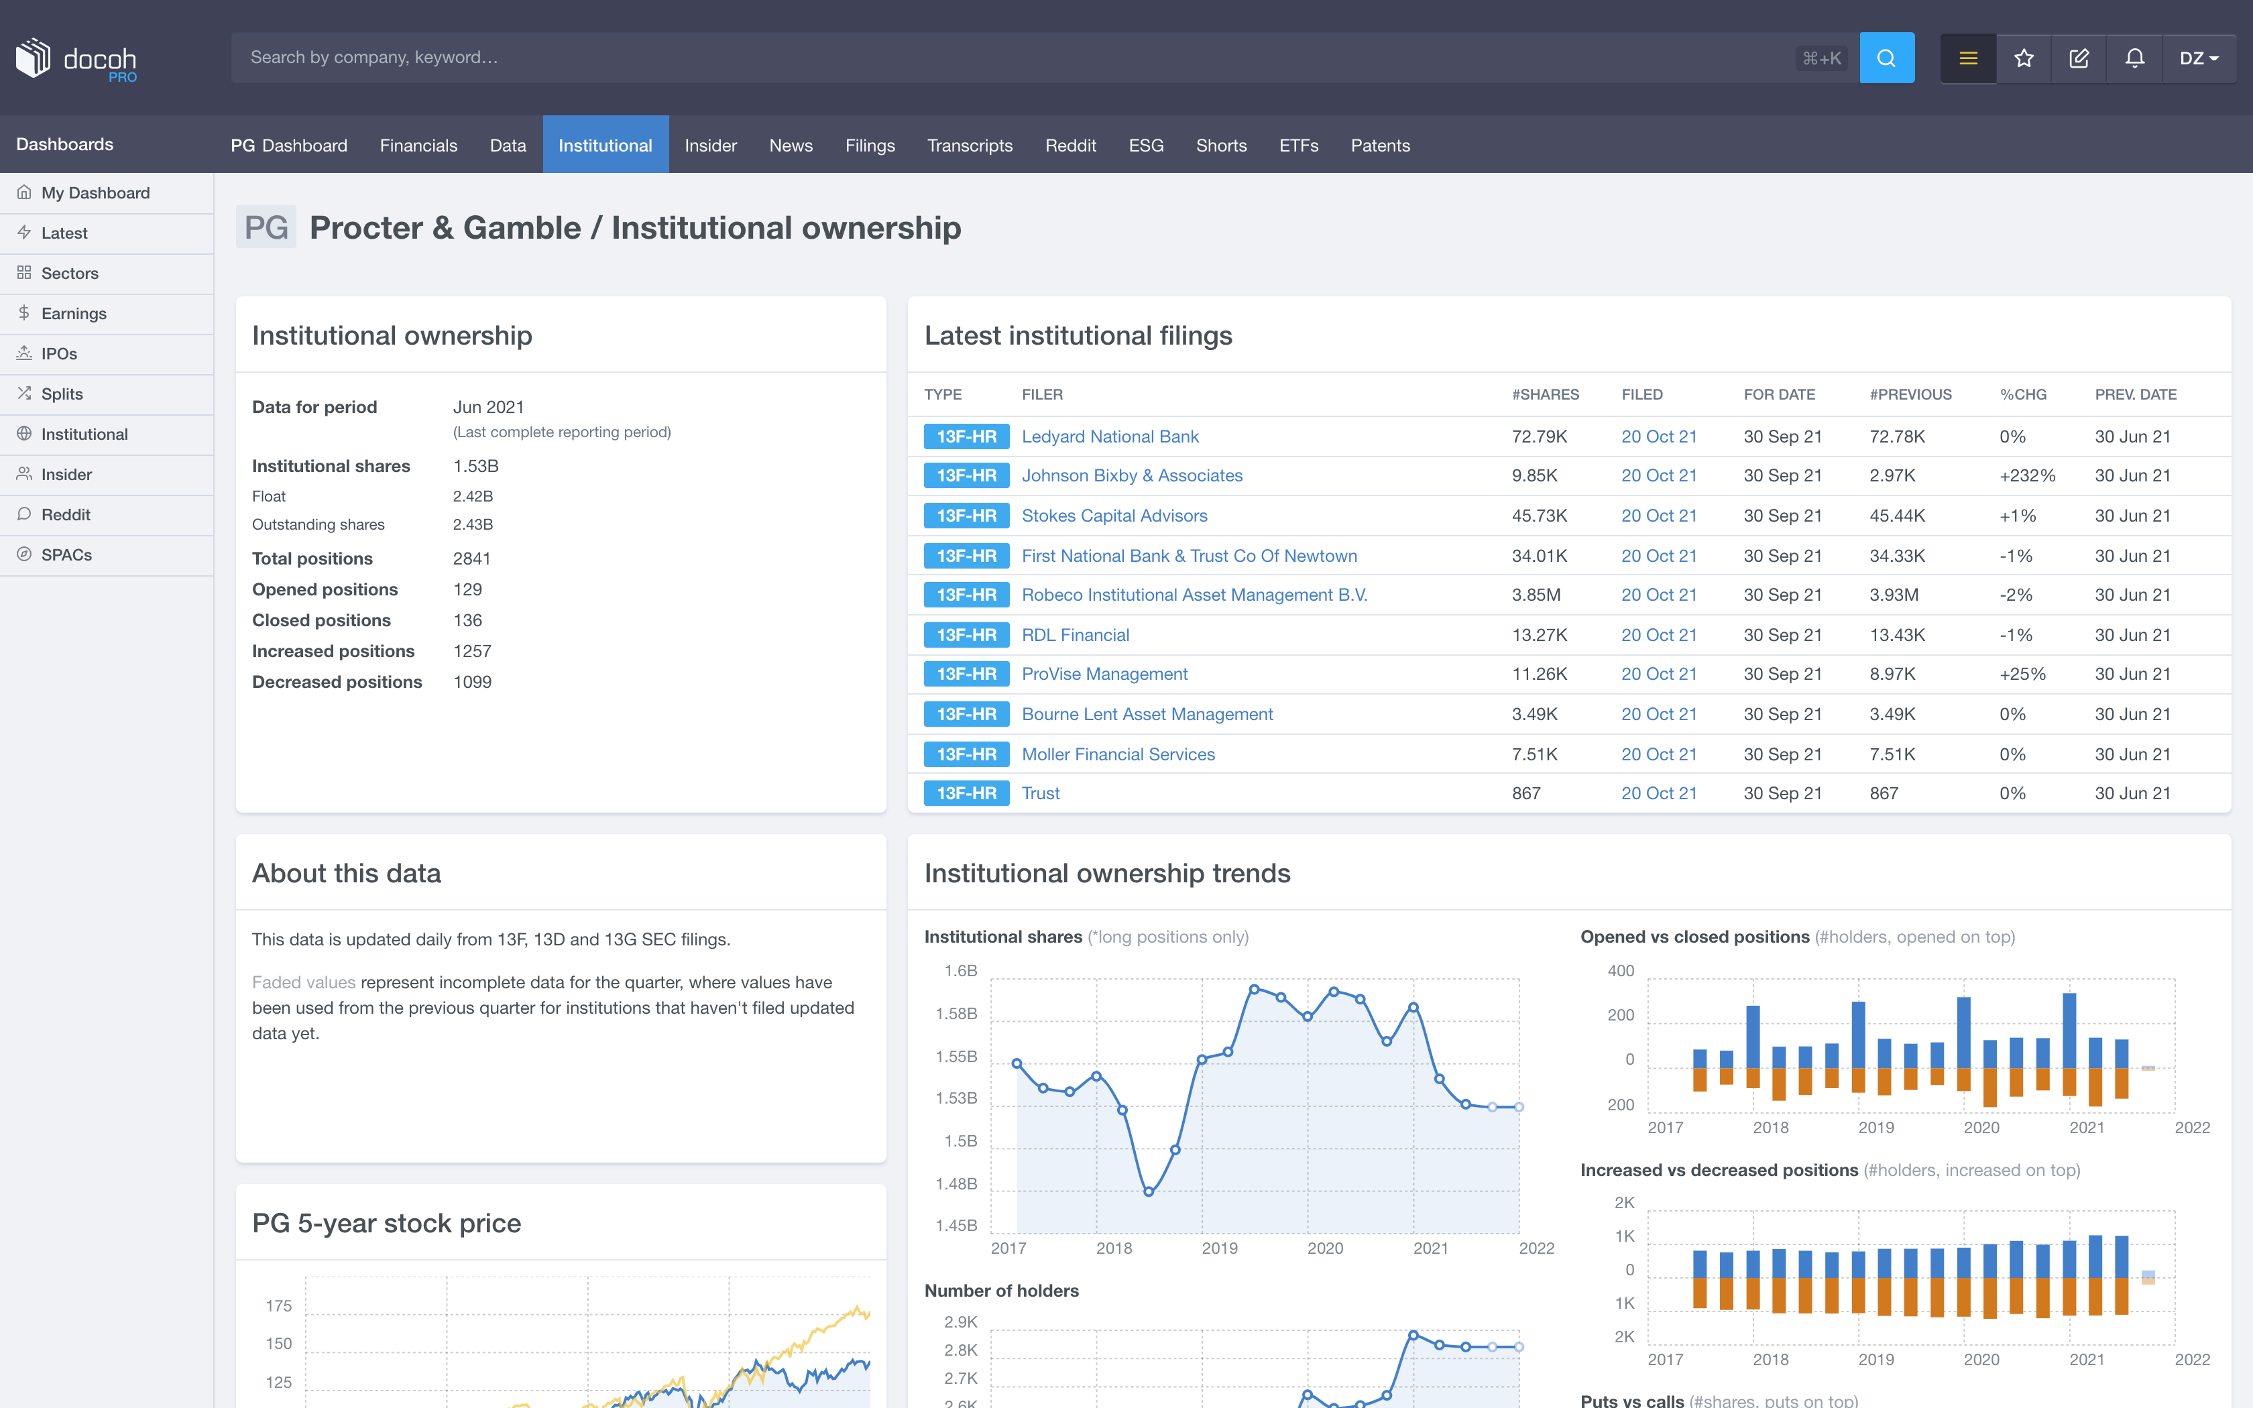This screenshot has width=2253, height=1408.
Task: Open the notifications bell icon
Action: coord(2135,58)
